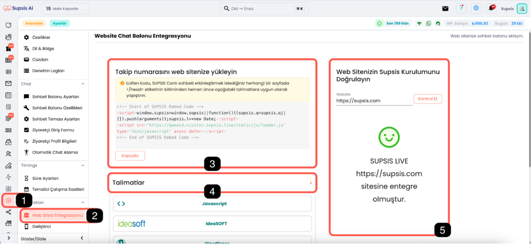
Task: Open the lightning bolt icon in the left rail
Action: (x=9, y=177)
